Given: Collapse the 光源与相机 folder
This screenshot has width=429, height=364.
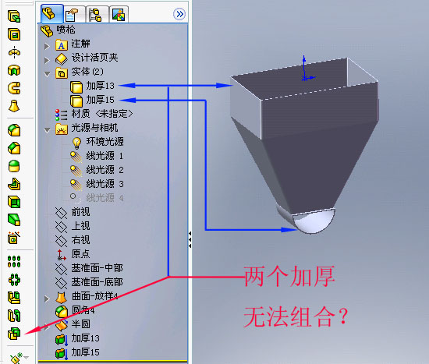Looking at the screenshot, I should 47,130.
